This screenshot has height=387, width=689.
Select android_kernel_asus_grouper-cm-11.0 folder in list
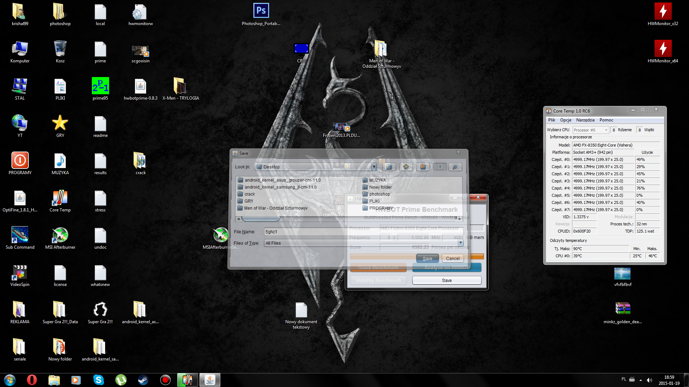pos(279,180)
